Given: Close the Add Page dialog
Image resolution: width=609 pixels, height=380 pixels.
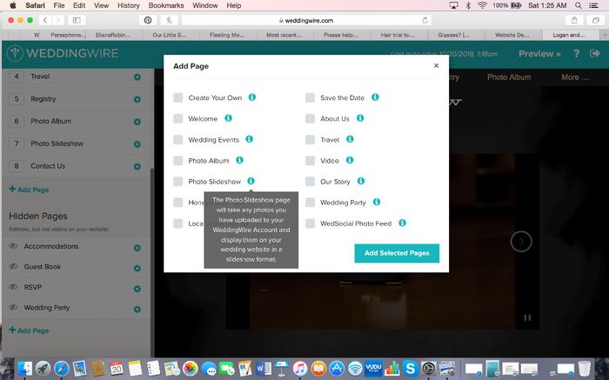Looking at the screenshot, I should click(x=437, y=65).
